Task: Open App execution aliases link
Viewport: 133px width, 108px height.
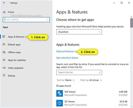Action: pos(67,58)
